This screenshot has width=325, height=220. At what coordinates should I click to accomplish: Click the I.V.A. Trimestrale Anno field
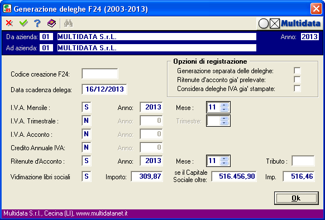click(x=151, y=121)
